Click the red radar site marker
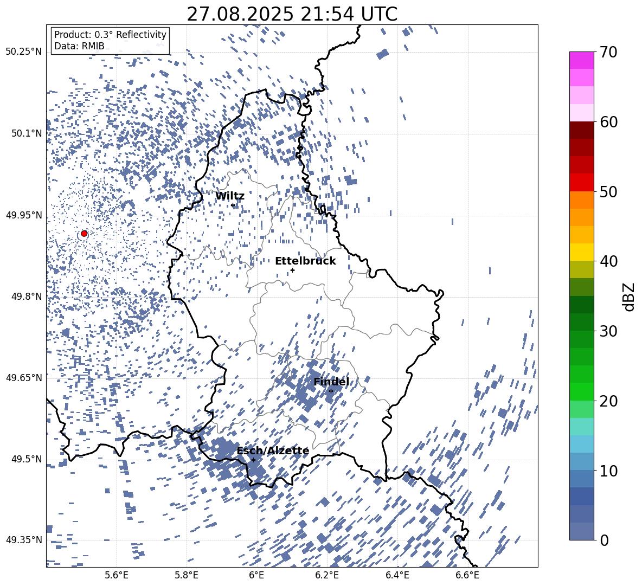Screen dimensions: 642x586 point(84,233)
